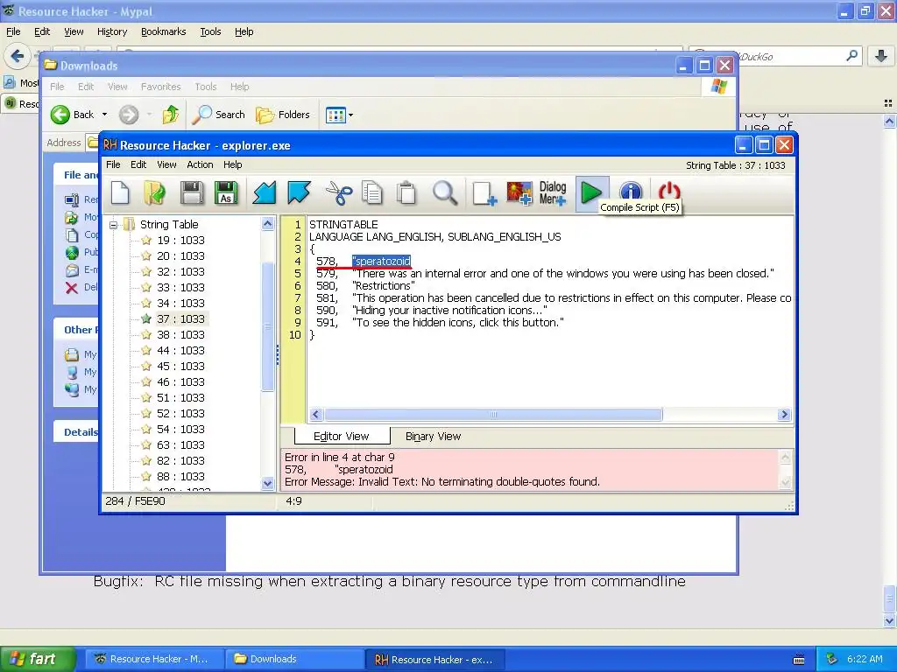897x672 pixels.
Task: Click the Dialog Menu insert icon
Action: (x=553, y=192)
